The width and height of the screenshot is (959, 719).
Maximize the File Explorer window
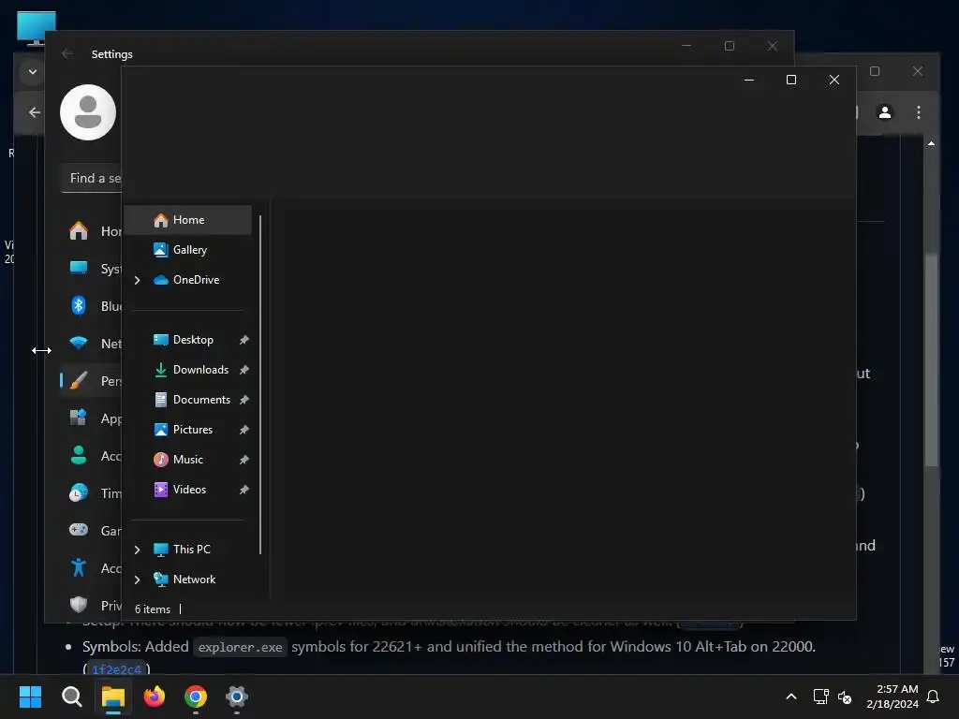tap(790, 81)
